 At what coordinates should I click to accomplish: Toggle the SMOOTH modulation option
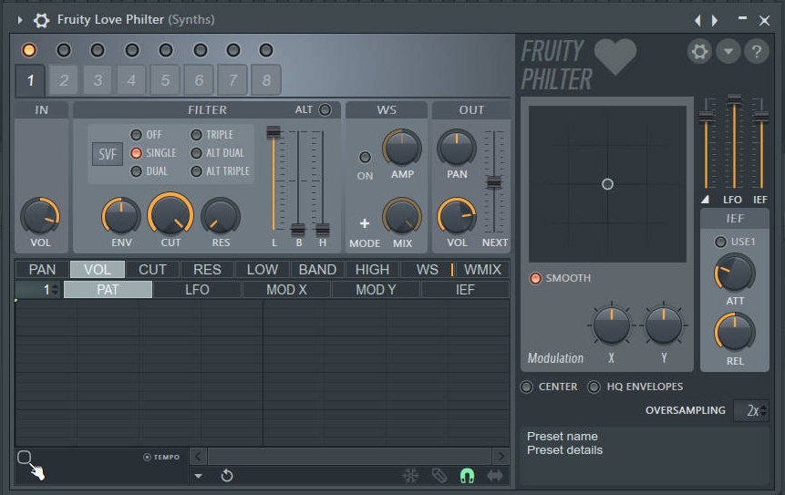coord(536,278)
